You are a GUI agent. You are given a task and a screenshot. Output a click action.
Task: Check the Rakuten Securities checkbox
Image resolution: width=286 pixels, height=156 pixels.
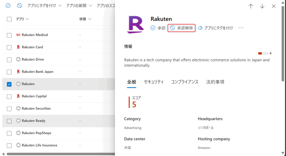click(x=9, y=109)
